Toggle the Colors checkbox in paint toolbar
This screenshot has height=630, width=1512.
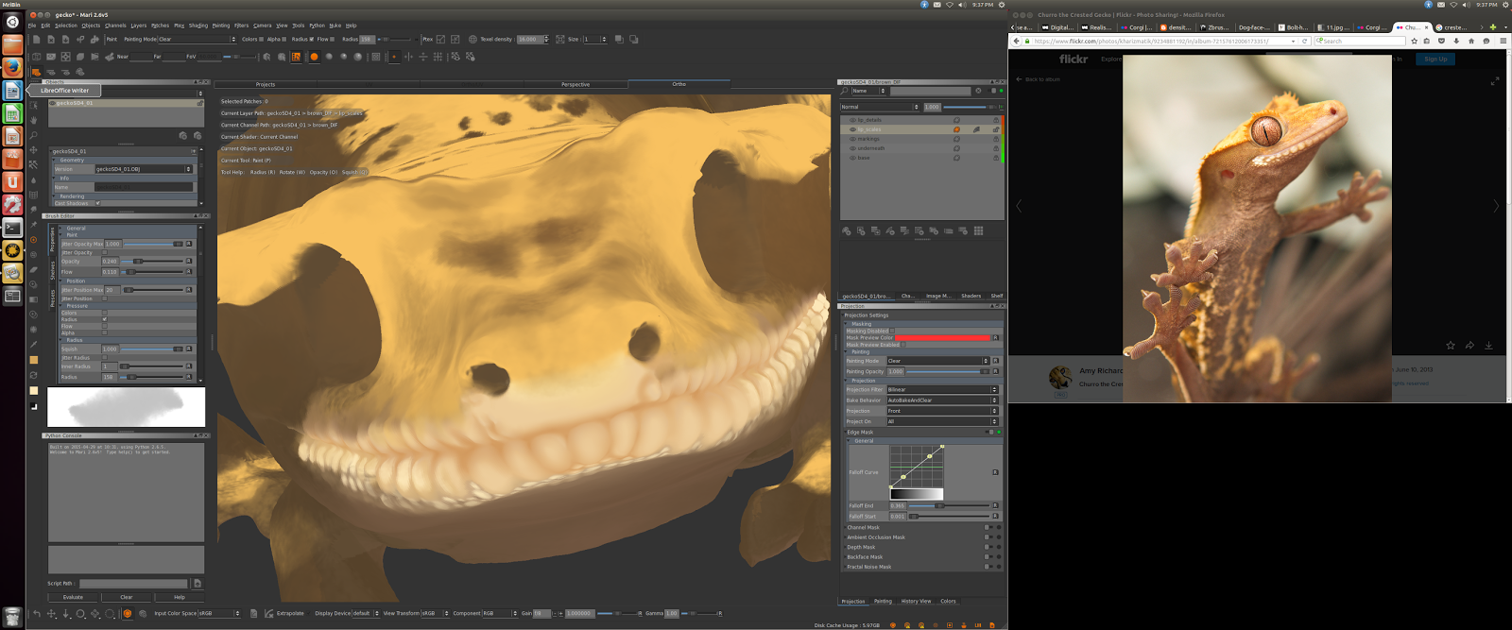point(261,40)
